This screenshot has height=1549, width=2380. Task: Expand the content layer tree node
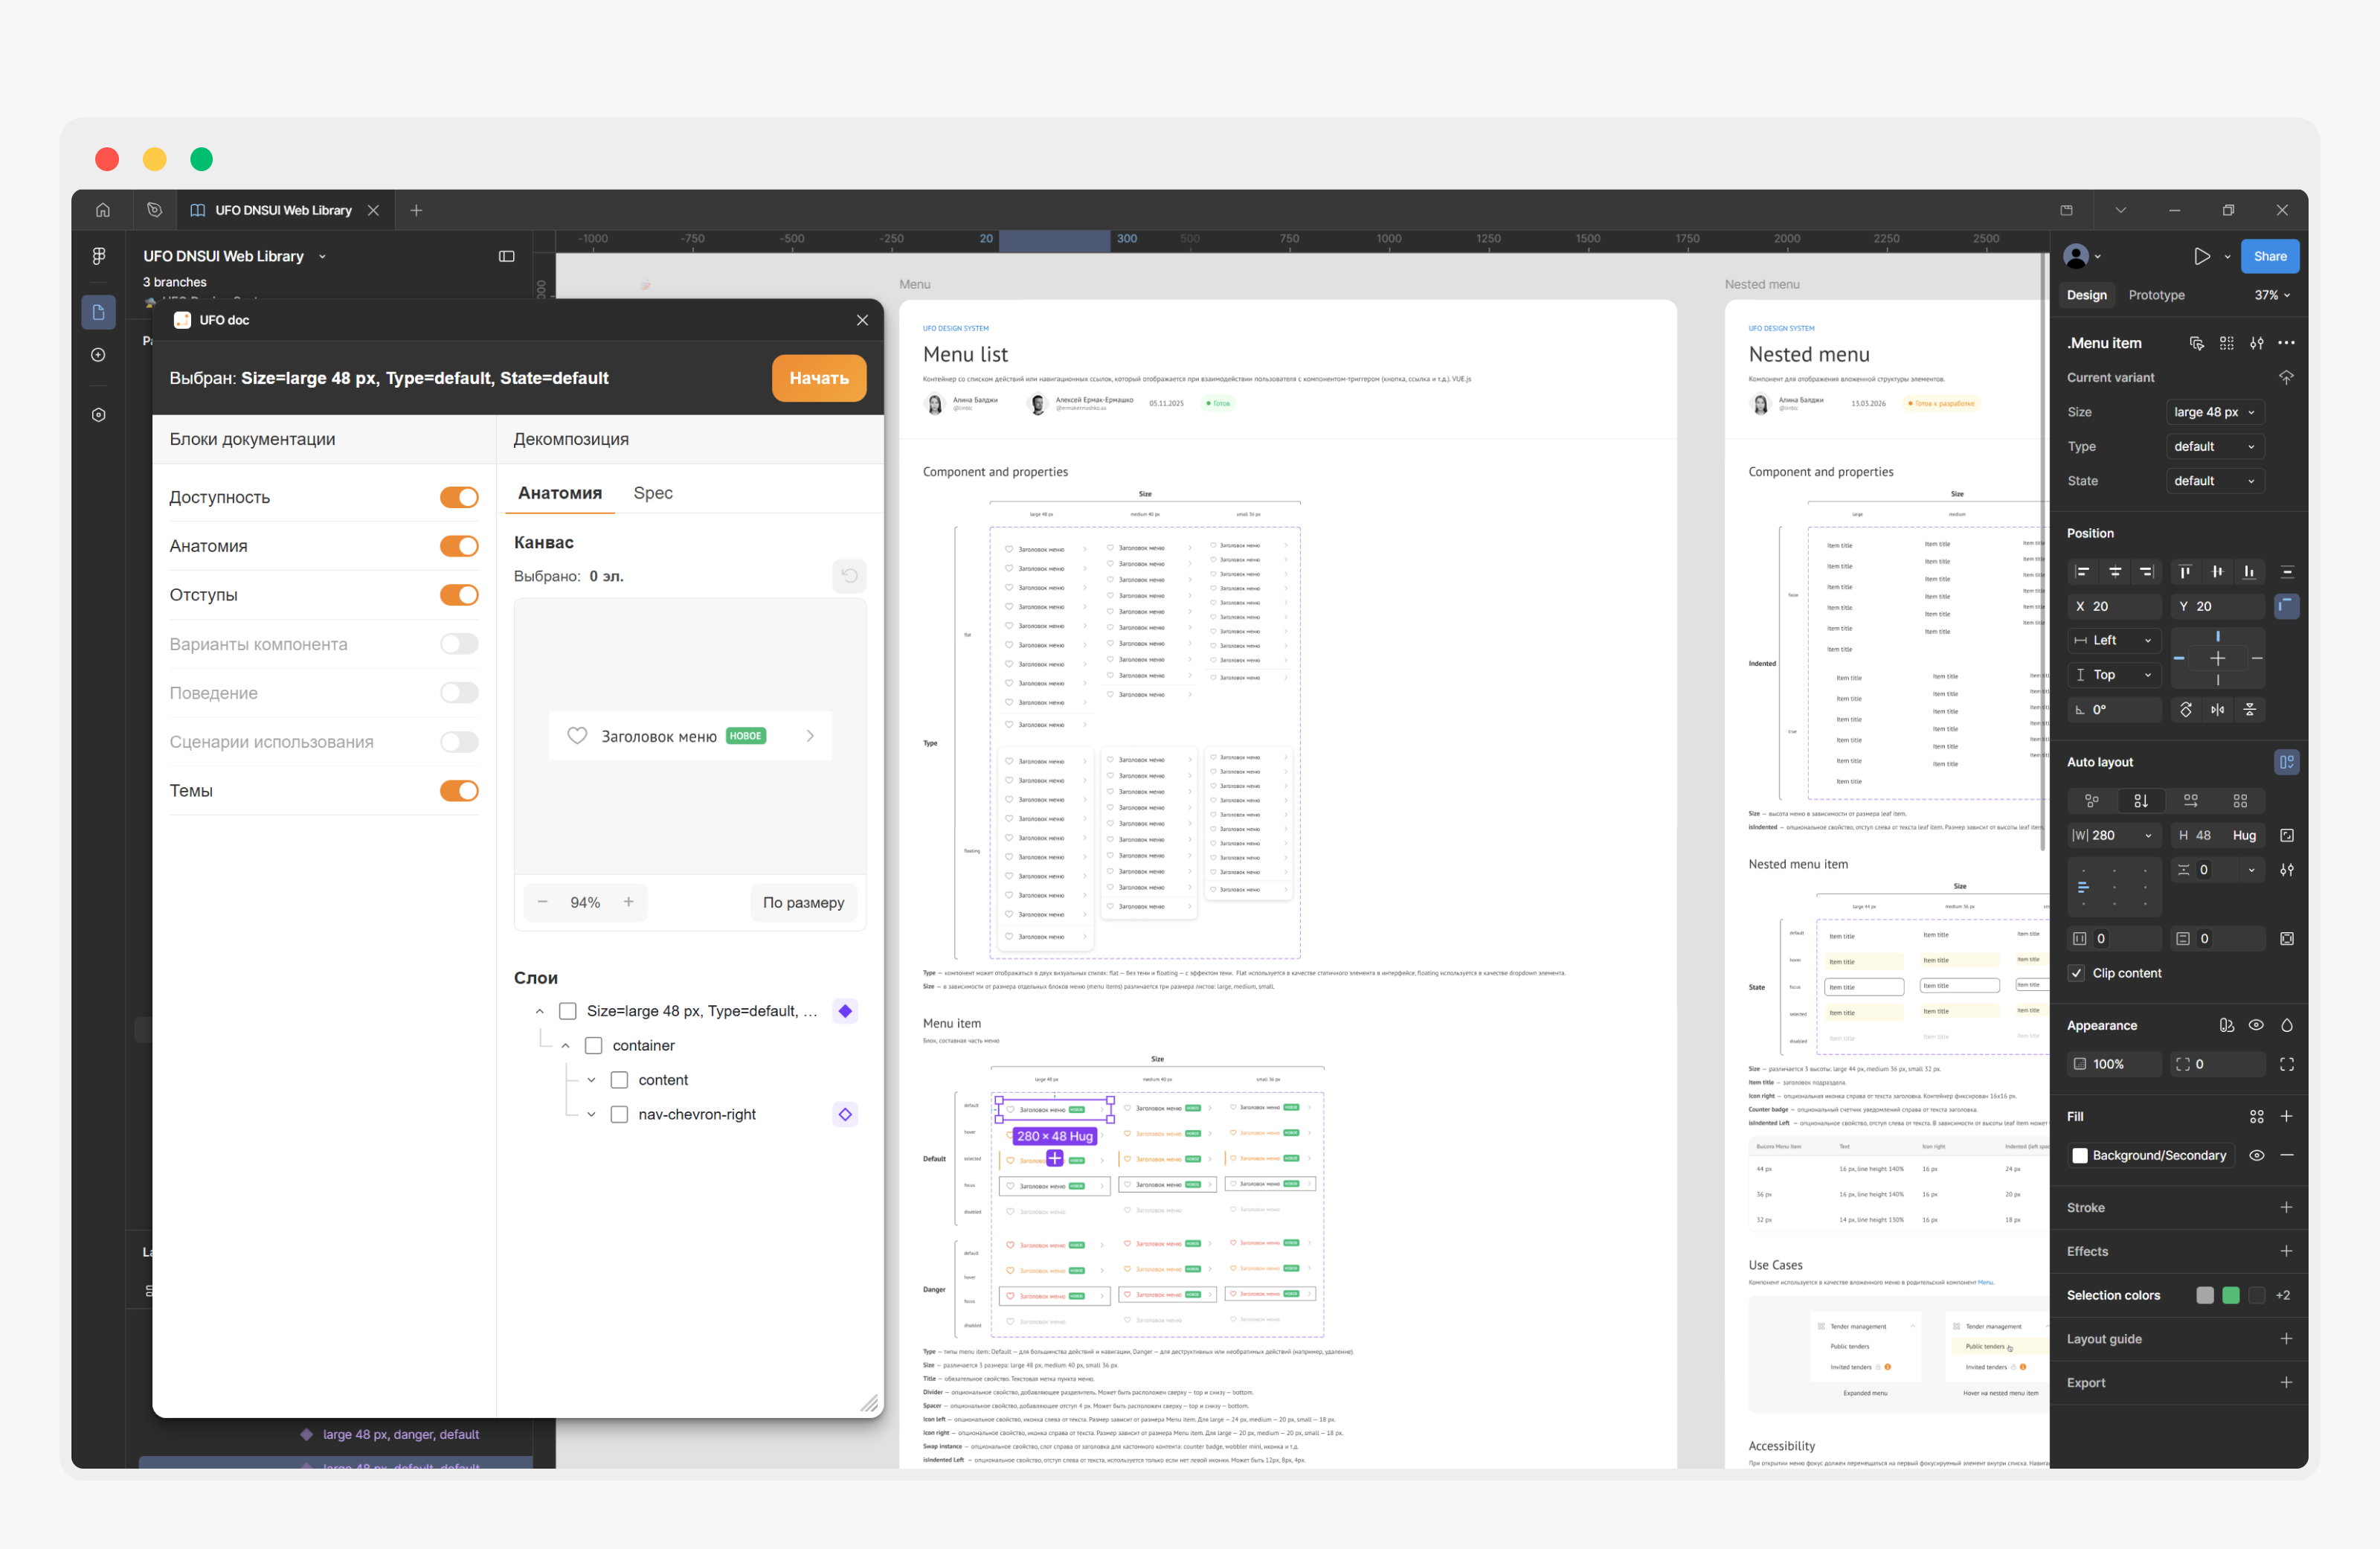(592, 1080)
